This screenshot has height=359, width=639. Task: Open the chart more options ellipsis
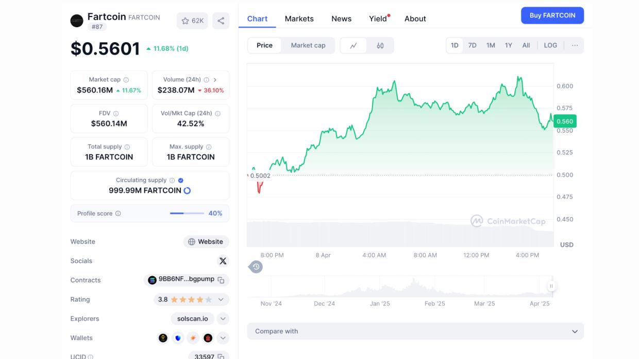coord(575,45)
